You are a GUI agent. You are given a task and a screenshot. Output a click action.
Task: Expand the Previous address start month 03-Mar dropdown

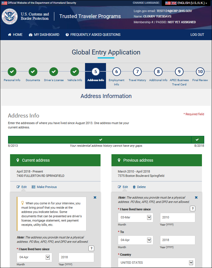coord(136,218)
